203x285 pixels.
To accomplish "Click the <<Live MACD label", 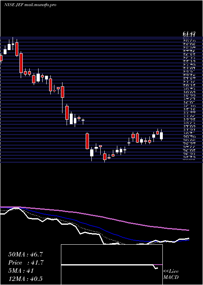I will tap(171, 274).
